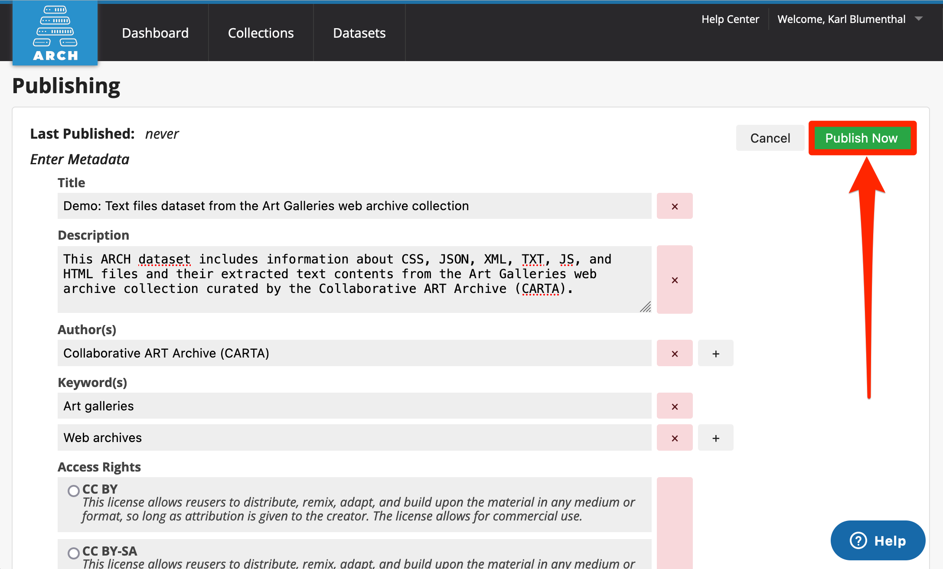
Task: Select the CC BY license option
Action: [x=74, y=491]
